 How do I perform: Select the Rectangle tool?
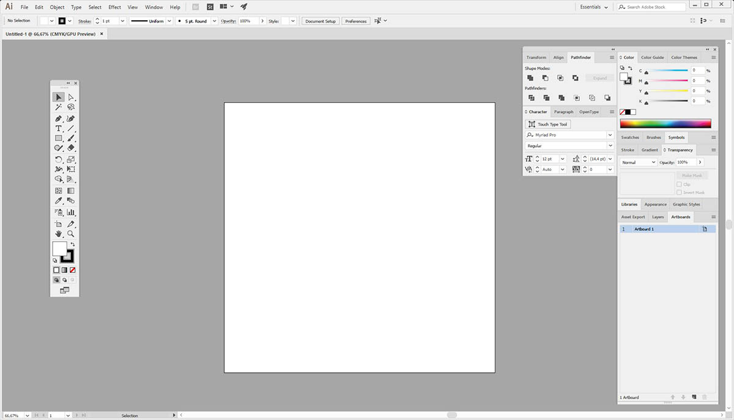pos(58,138)
